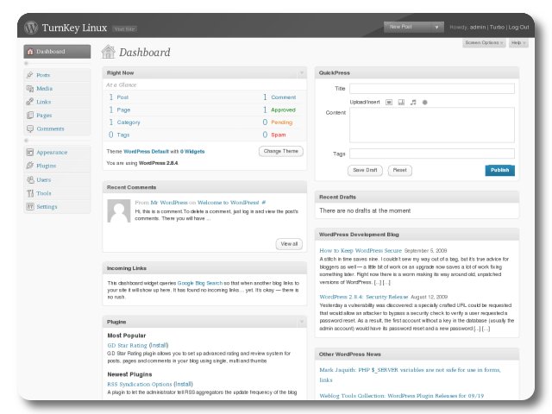This screenshot has width=552, height=414.
Task: Click the Plugins plug icon in sidebar
Action: tap(30, 166)
